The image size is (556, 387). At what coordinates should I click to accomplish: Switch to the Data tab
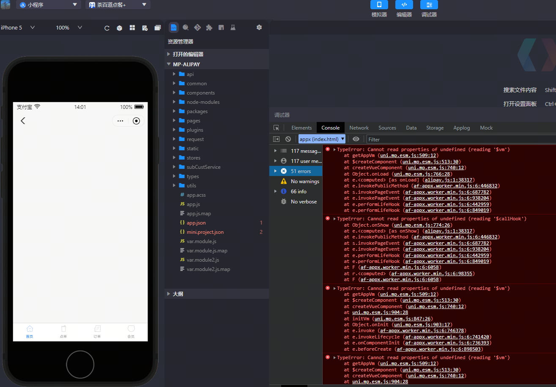[x=411, y=128]
